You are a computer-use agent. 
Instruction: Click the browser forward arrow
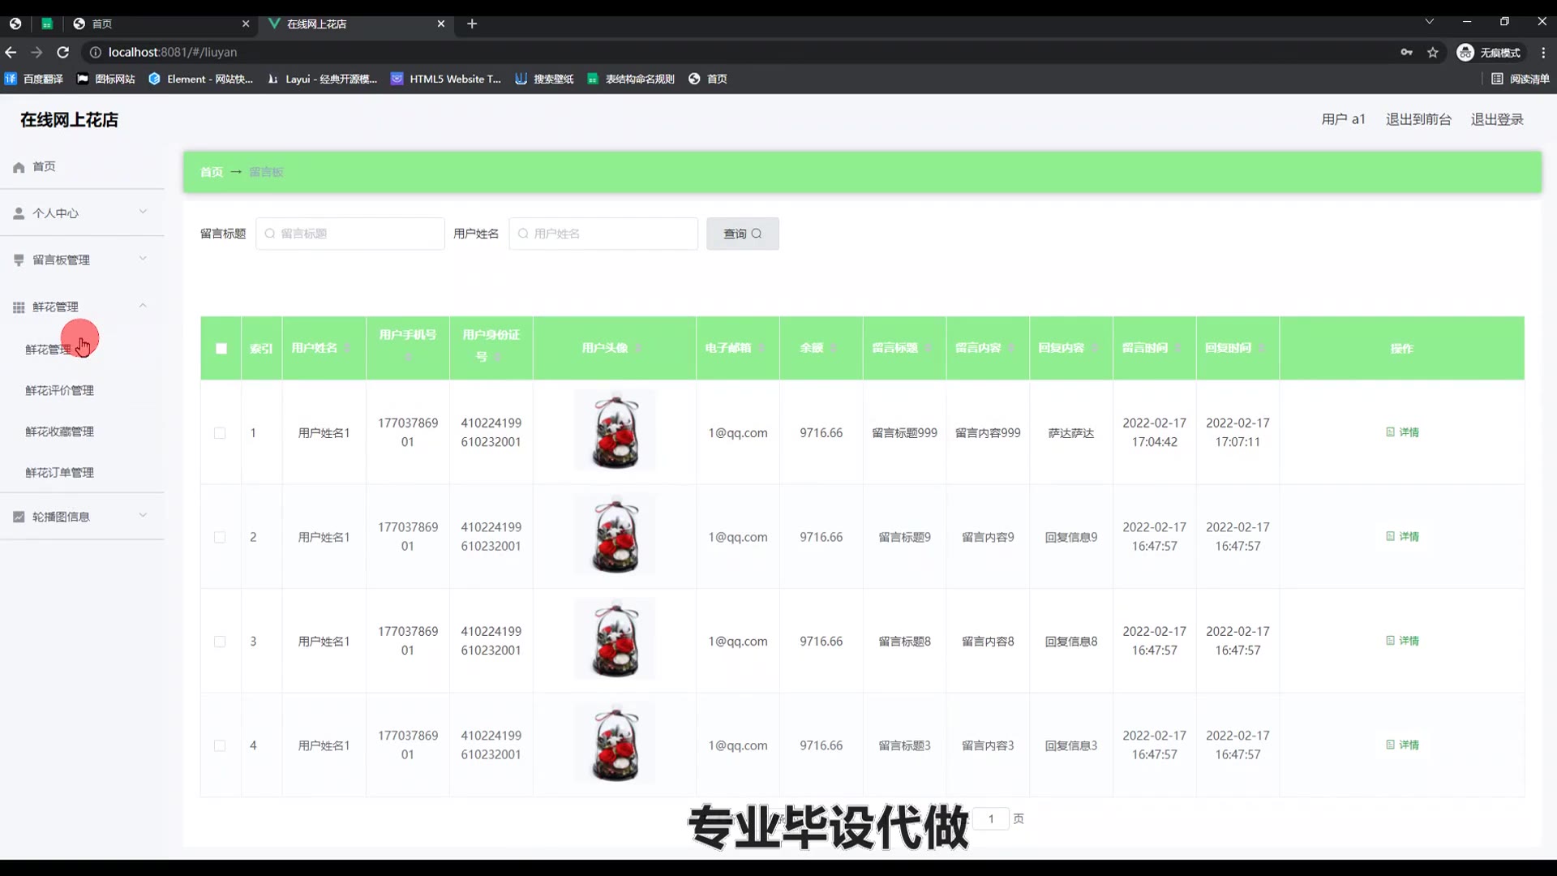coord(36,52)
